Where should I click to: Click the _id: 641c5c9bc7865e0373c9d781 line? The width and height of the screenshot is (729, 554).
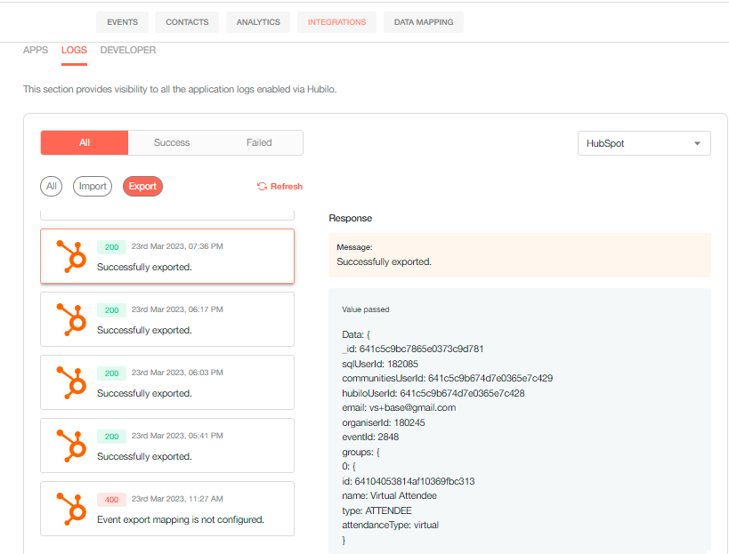coord(412,349)
